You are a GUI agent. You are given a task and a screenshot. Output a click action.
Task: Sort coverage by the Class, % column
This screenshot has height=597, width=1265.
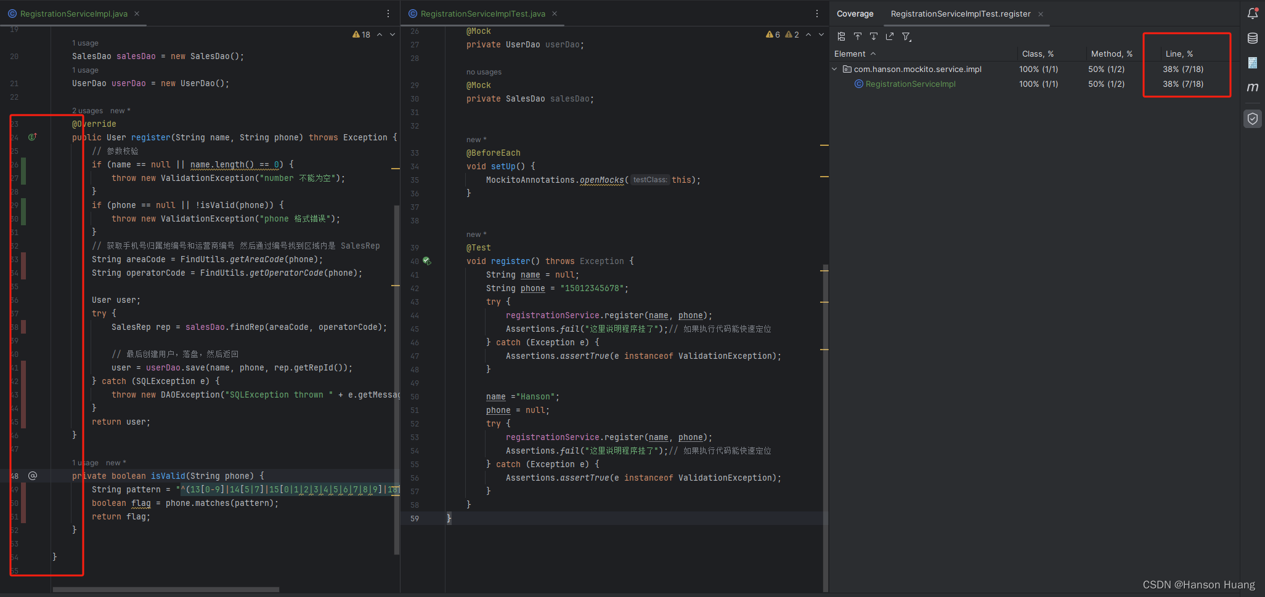click(x=1038, y=54)
